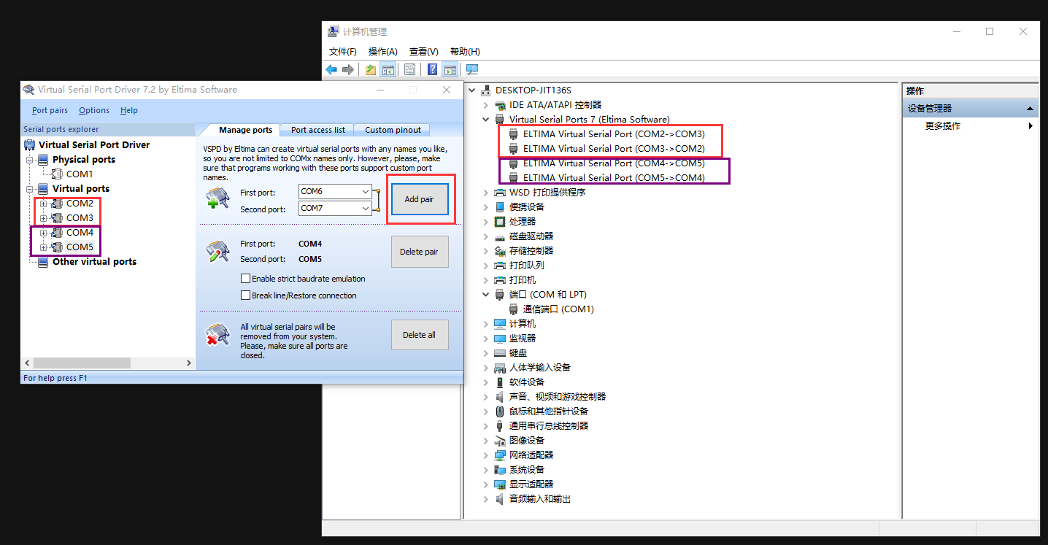Select COM4 in Virtual ports tree
This screenshot has height=545, width=1048.
[80, 233]
